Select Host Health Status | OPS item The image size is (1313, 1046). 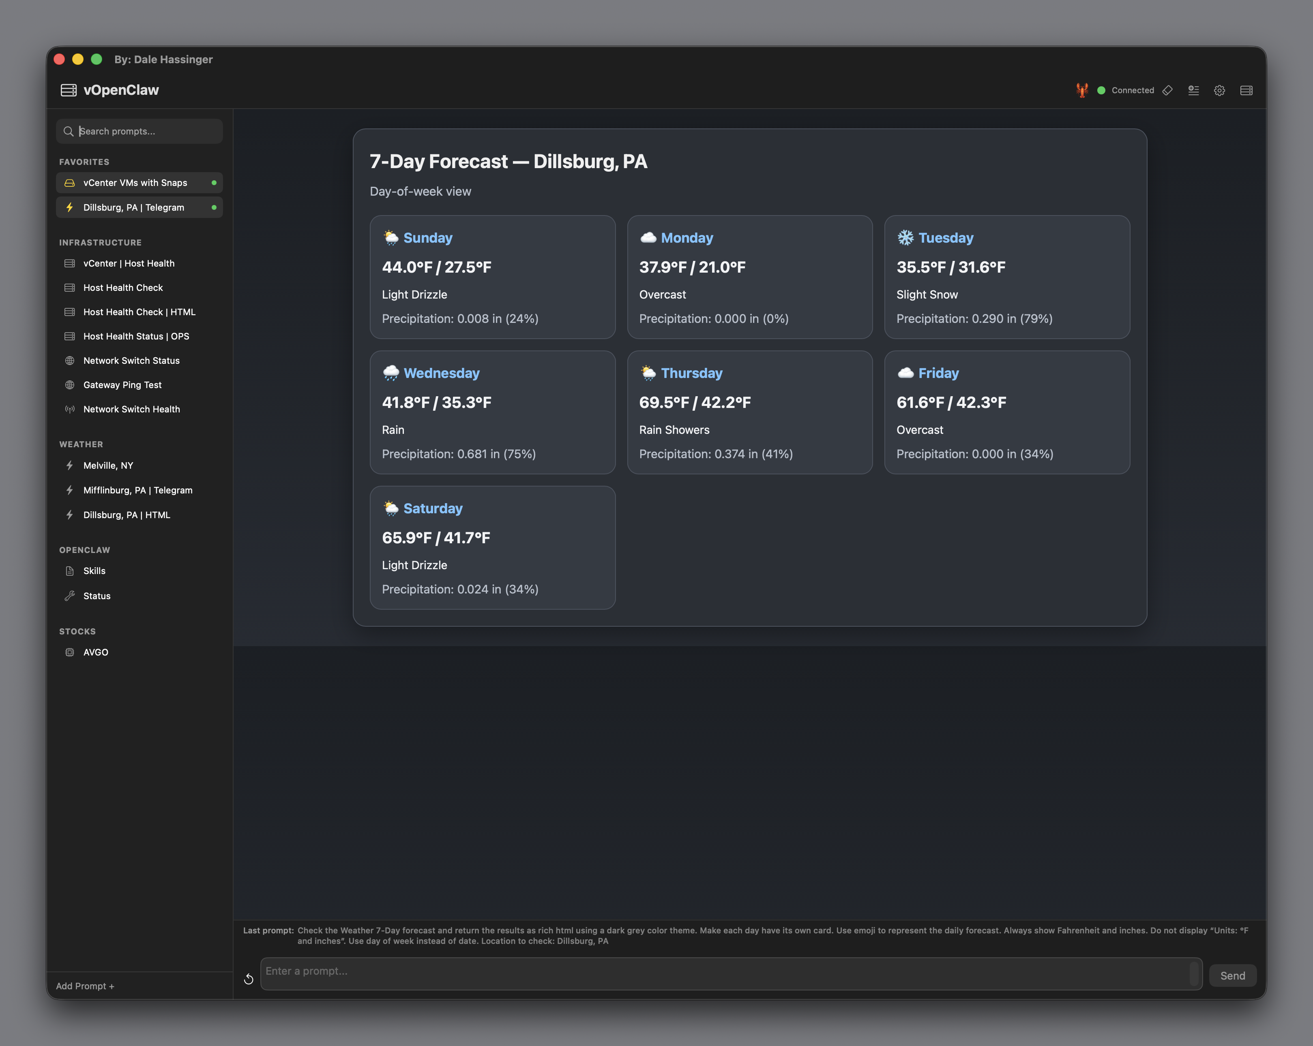tap(136, 337)
